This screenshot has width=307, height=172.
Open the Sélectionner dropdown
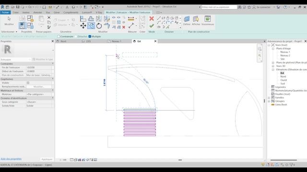pyautogui.click(x=9, y=32)
